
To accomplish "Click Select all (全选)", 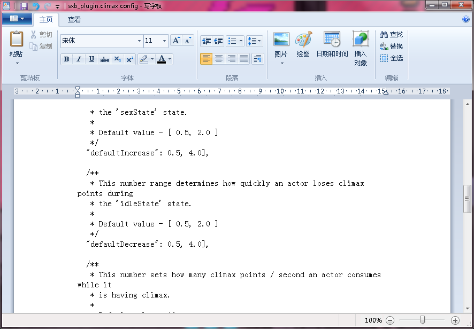I will click(x=392, y=58).
